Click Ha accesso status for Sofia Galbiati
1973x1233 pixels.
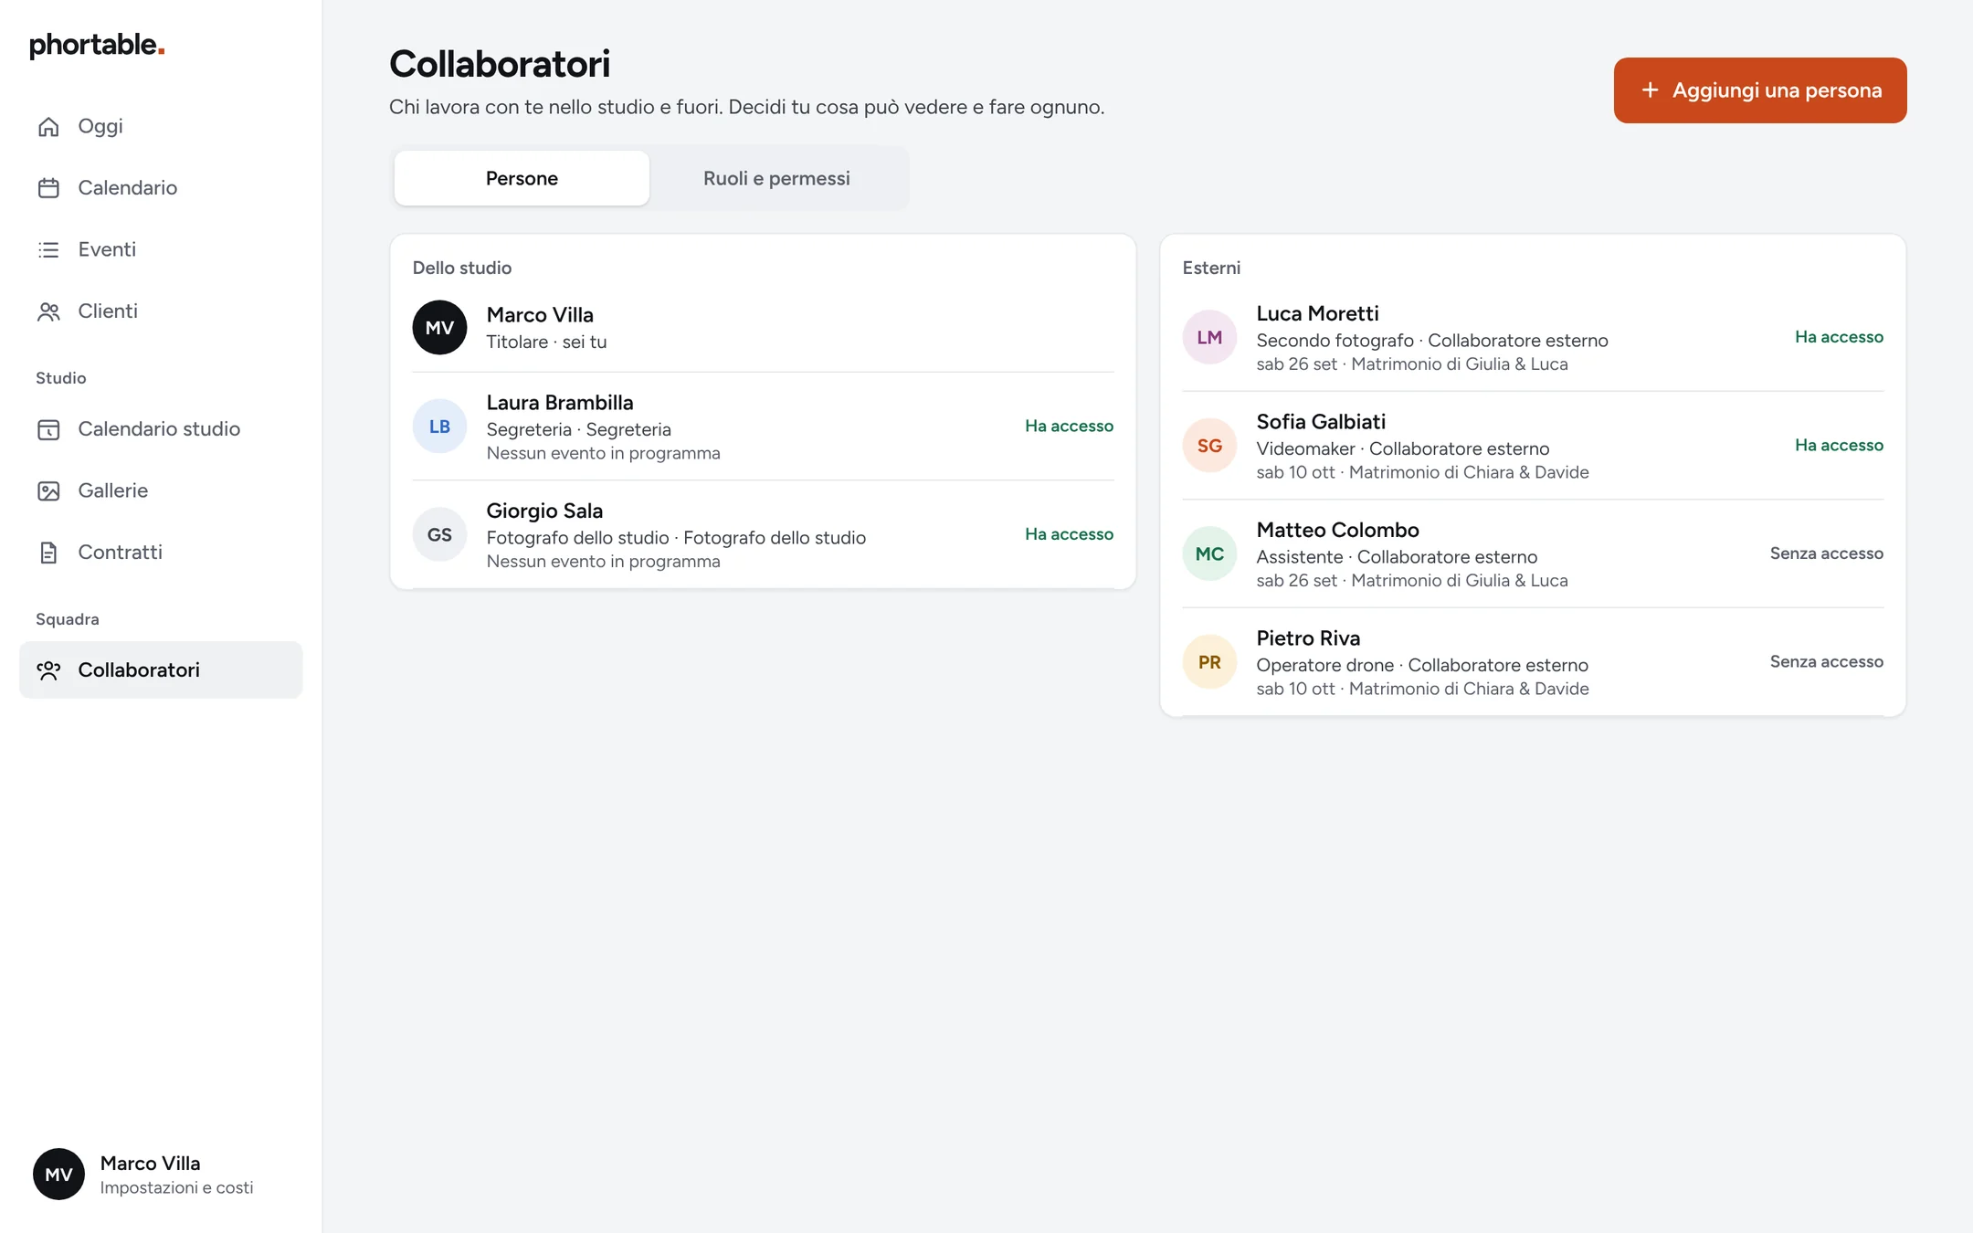(x=1839, y=445)
